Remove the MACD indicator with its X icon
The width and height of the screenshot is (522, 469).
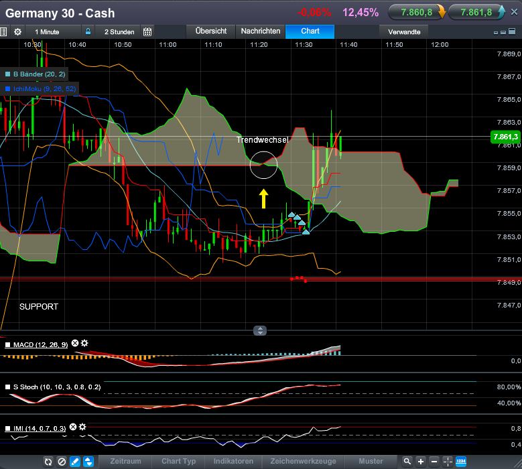pyautogui.click(x=75, y=344)
